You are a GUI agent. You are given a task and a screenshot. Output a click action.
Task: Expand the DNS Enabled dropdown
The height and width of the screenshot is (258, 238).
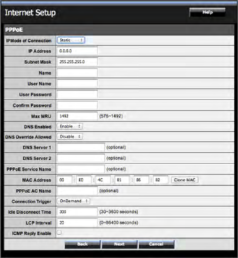point(70,126)
